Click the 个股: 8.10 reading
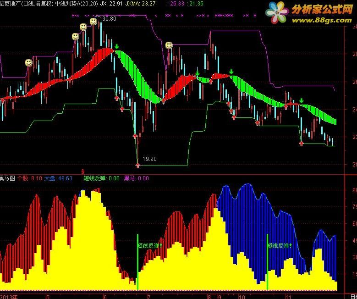 30,178
